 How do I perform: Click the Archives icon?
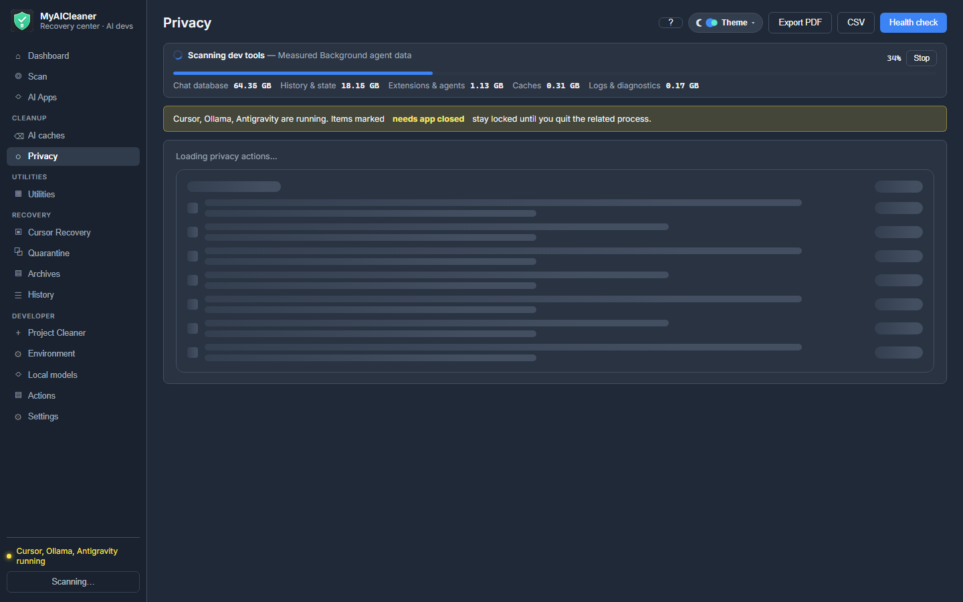click(x=18, y=274)
